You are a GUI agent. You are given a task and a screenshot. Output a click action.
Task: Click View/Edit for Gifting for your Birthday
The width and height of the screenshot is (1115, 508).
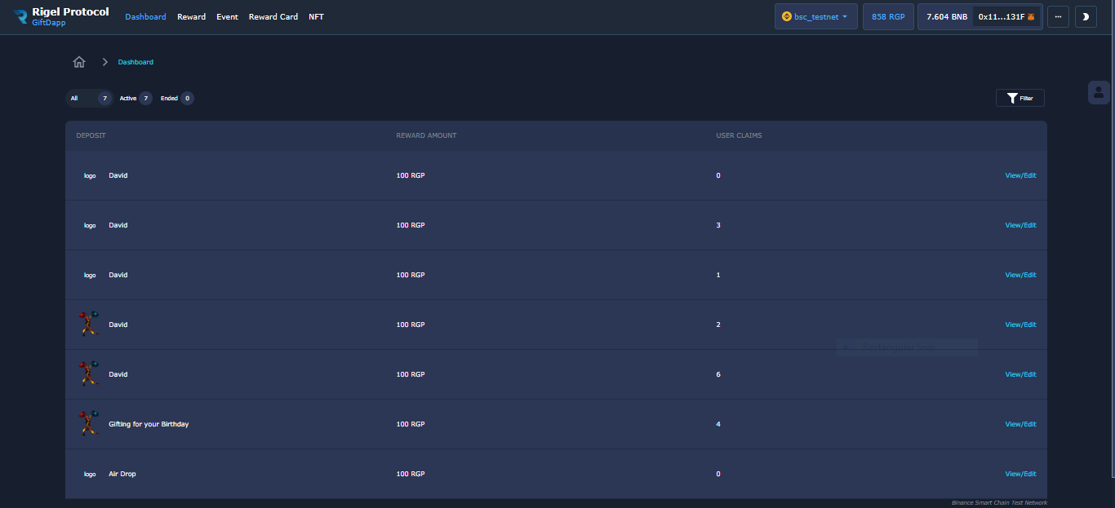[1020, 424]
